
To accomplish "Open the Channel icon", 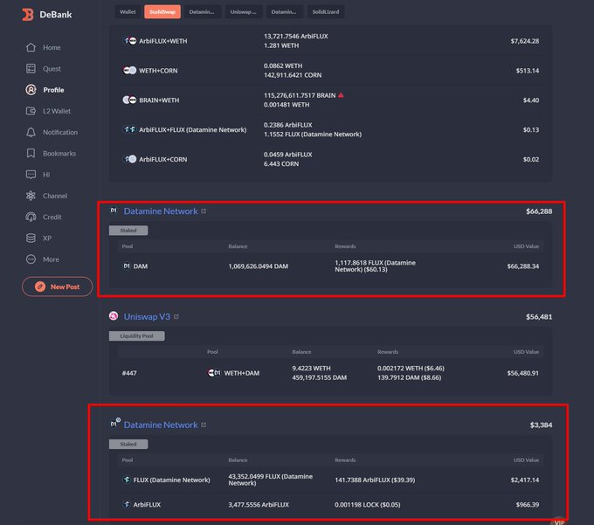I will tap(31, 196).
